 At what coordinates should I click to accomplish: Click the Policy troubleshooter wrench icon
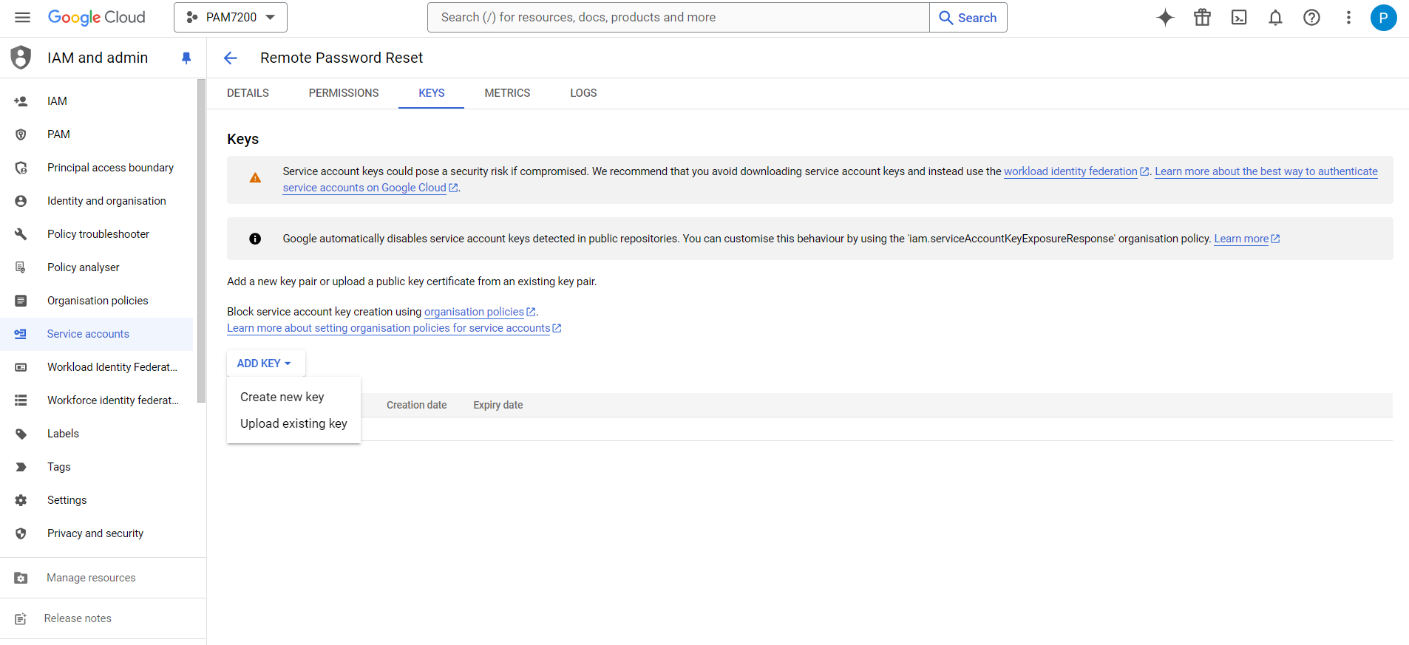(21, 234)
